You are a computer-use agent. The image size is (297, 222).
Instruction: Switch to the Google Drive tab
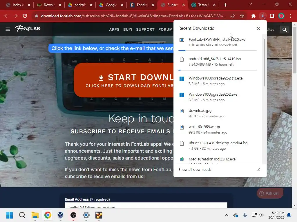pyautogui.click(x=111, y=5)
